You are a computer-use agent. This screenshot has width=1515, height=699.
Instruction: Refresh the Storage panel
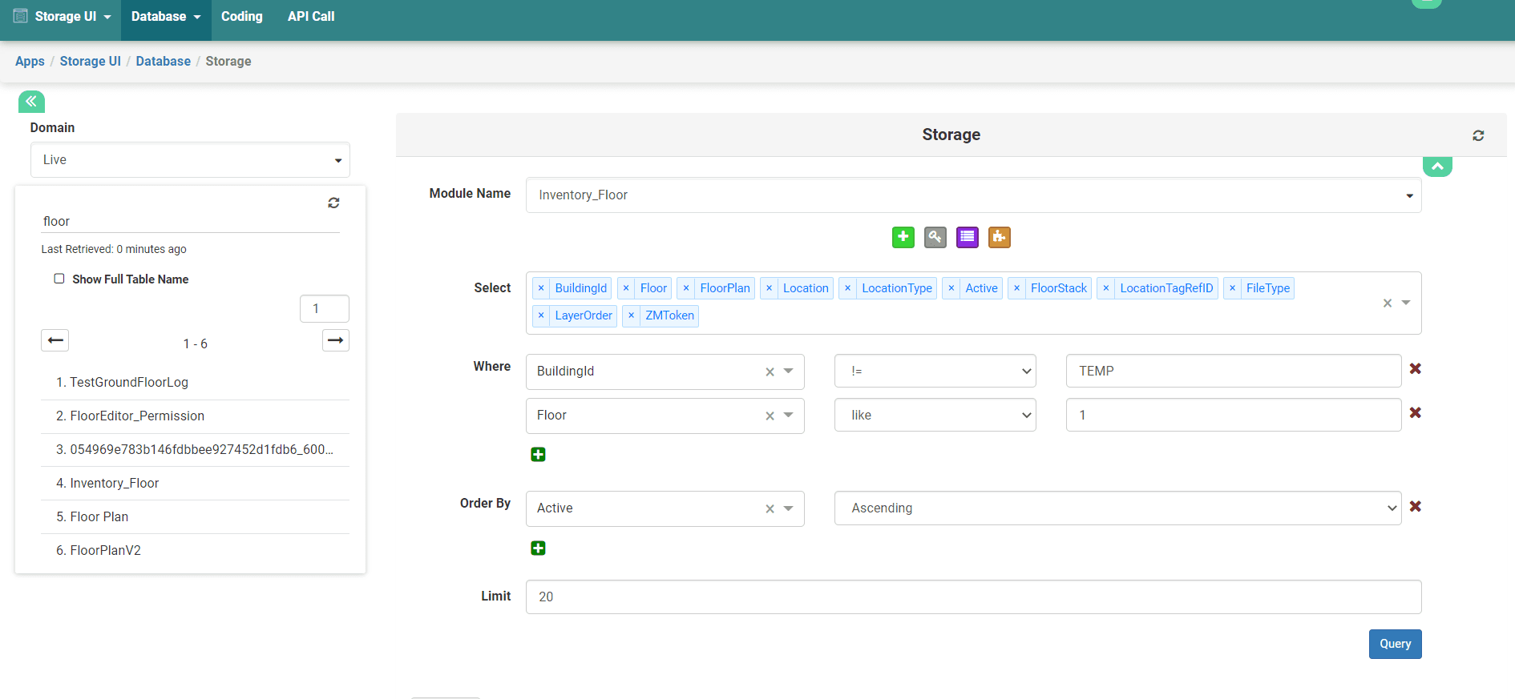click(x=1478, y=135)
